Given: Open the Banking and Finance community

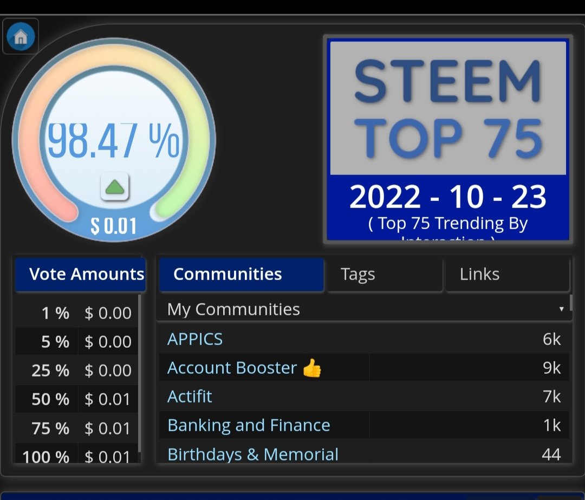Looking at the screenshot, I should click(x=249, y=425).
